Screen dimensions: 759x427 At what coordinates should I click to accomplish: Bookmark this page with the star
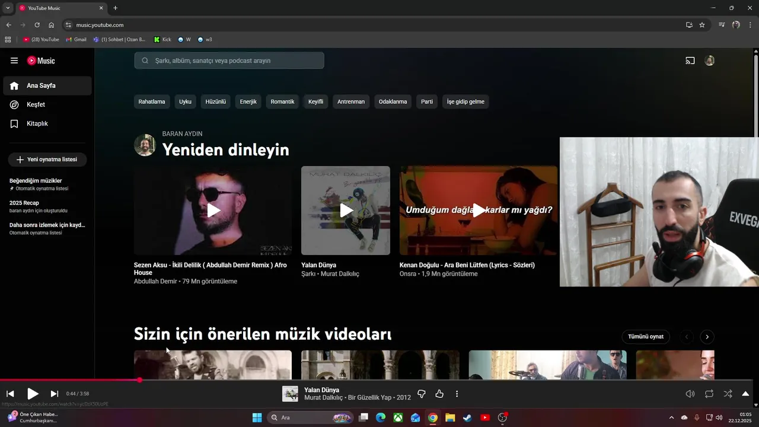[702, 25]
